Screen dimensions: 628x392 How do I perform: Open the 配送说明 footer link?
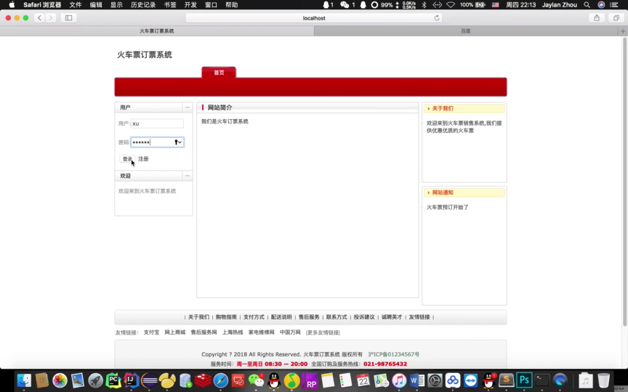[281, 317]
